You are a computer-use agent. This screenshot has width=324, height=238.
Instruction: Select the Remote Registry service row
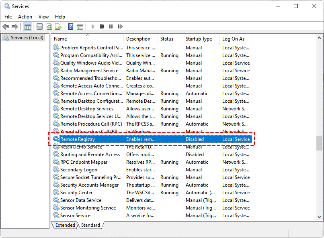click(x=78, y=139)
